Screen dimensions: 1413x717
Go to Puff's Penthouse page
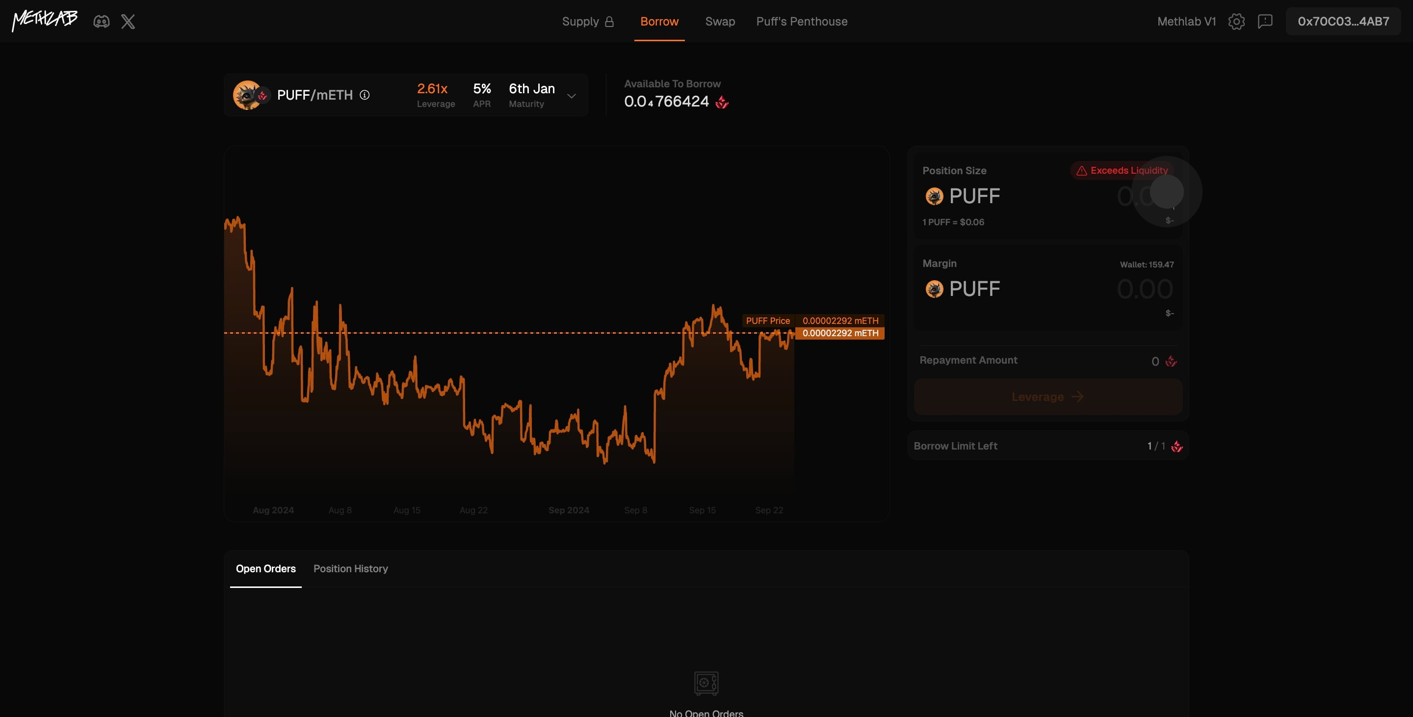point(801,22)
